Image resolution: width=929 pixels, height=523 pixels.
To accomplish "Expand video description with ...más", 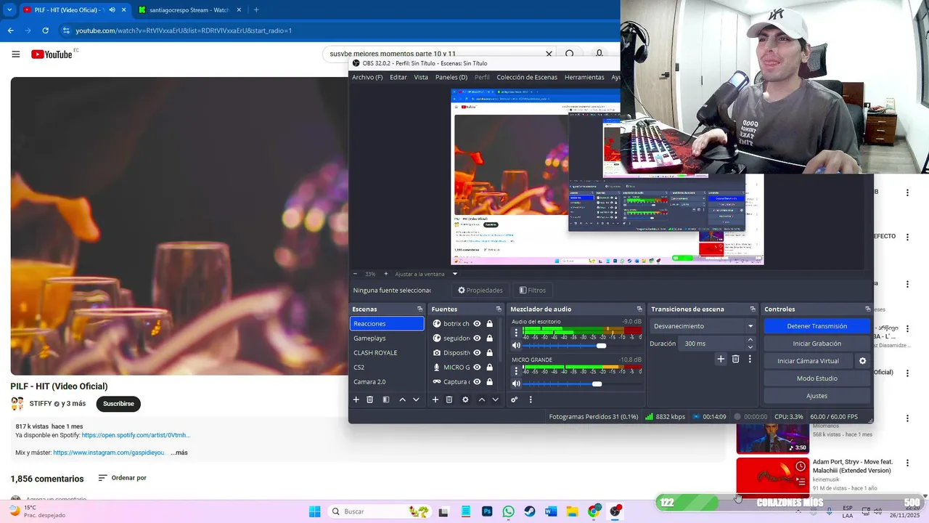I will [179, 453].
